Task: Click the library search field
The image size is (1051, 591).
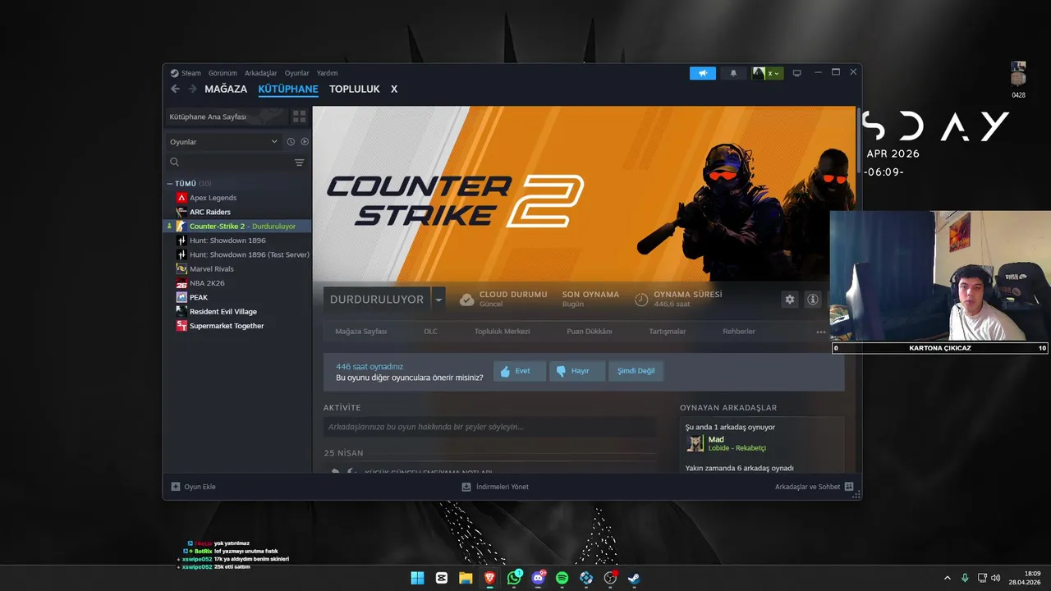Action: 230,163
